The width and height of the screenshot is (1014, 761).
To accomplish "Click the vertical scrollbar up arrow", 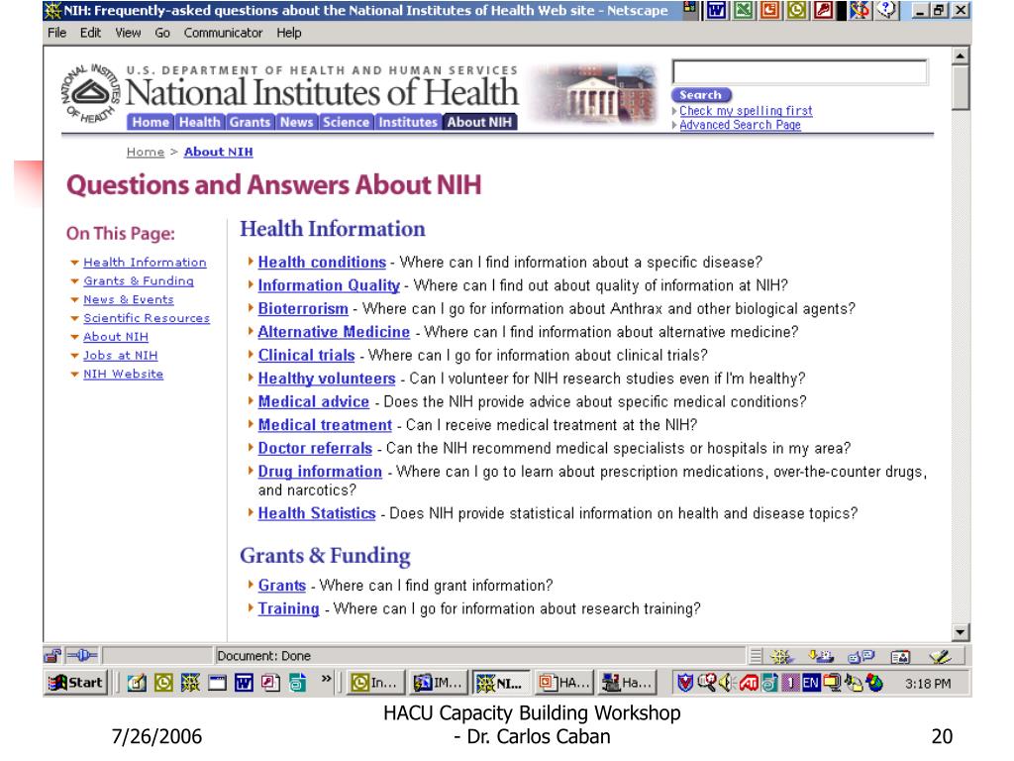I will point(961,55).
